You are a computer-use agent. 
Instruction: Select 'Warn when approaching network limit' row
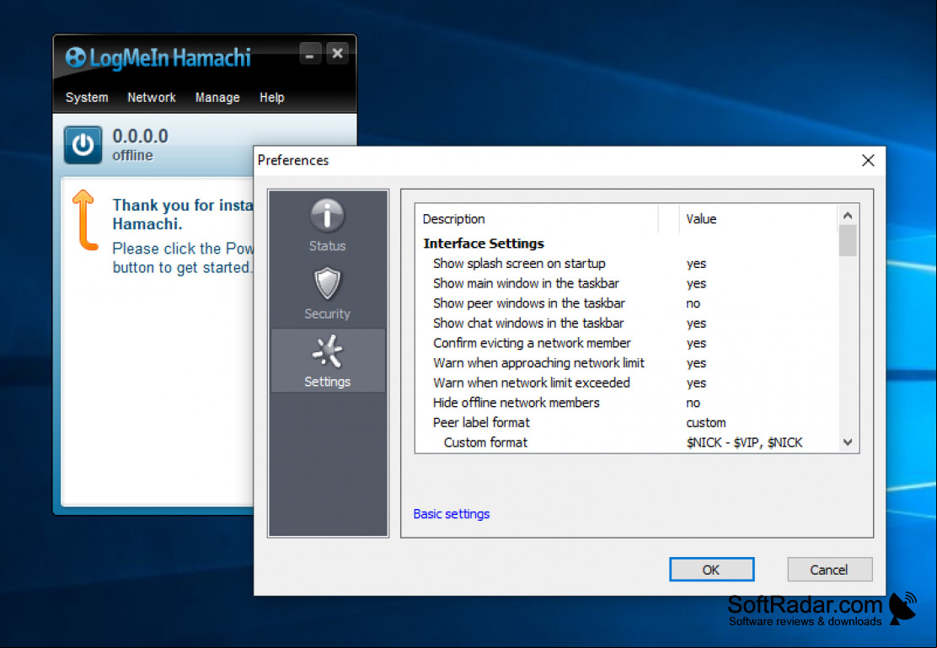click(628, 363)
